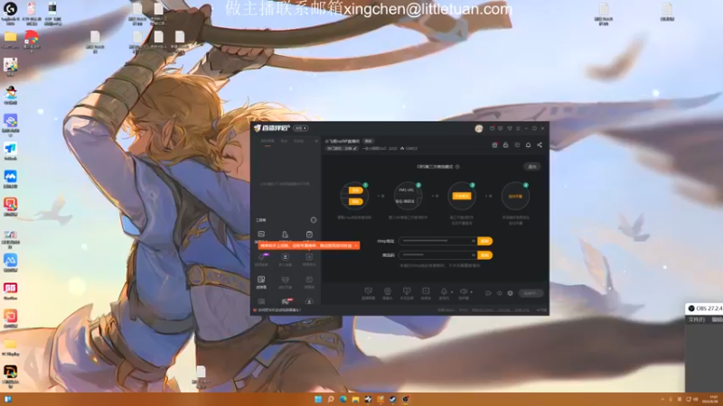Click the orange button inside step 3 circle

coord(462,196)
